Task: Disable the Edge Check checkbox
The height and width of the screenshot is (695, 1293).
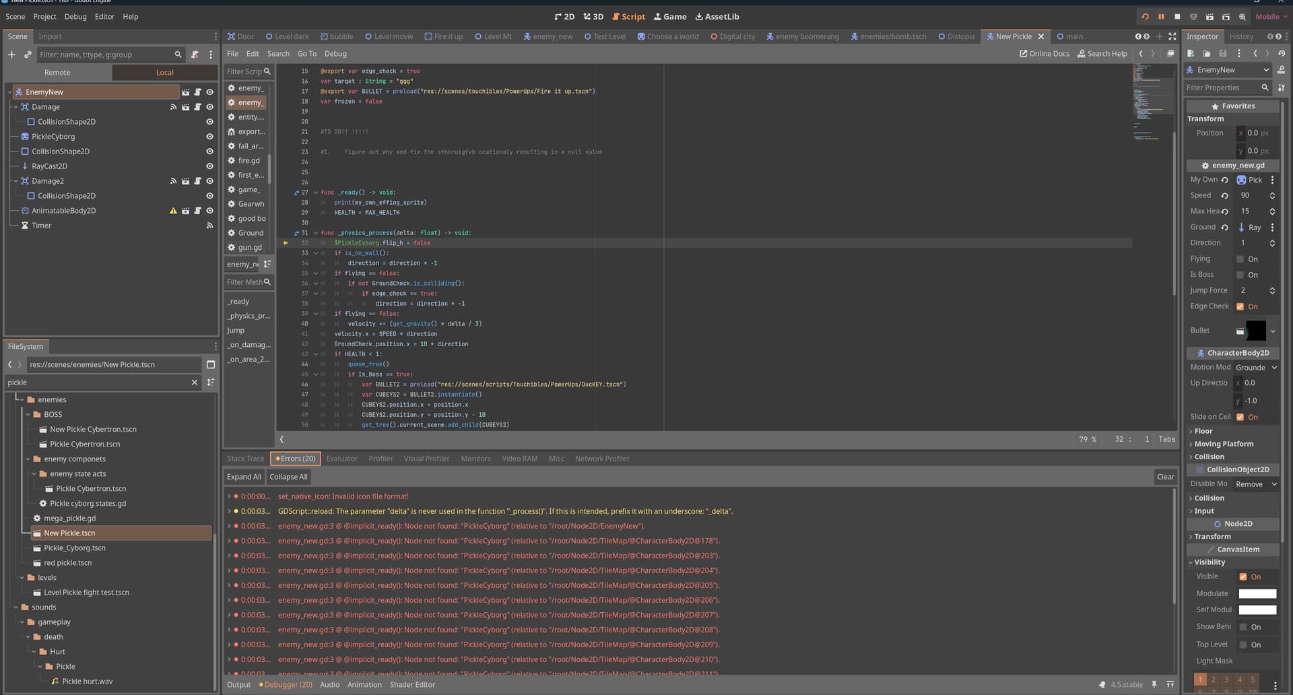Action: point(1240,306)
